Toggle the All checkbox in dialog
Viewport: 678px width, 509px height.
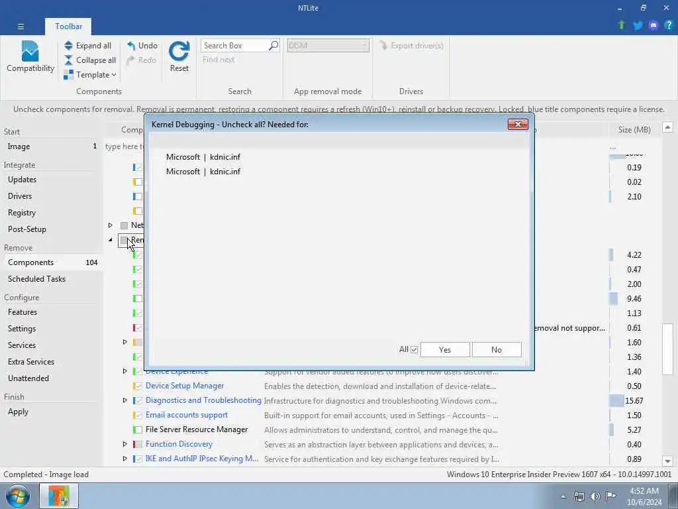414,350
